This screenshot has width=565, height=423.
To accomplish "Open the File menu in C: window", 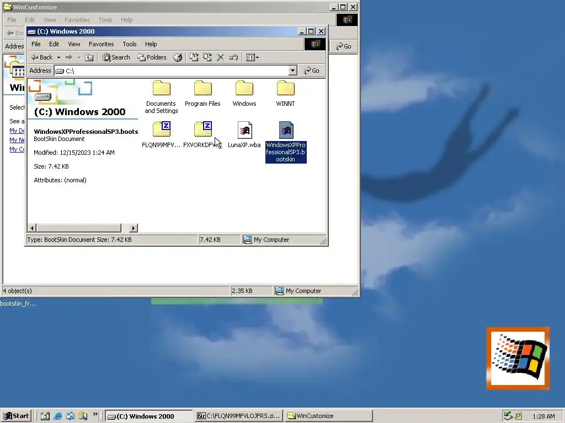I will (36, 44).
